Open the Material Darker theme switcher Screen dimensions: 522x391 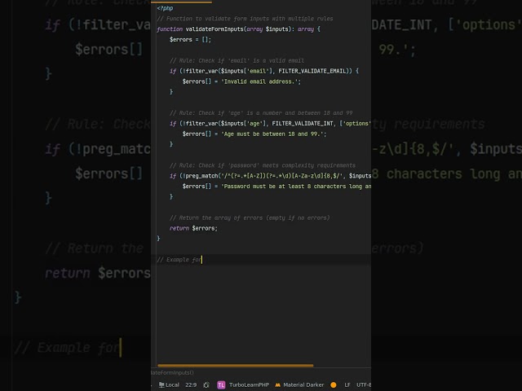tap(299, 384)
